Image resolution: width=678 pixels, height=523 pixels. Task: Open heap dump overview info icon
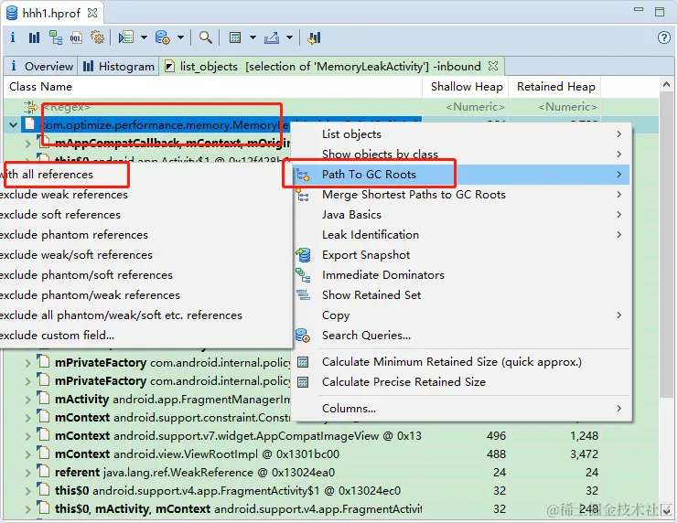click(x=13, y=37)
